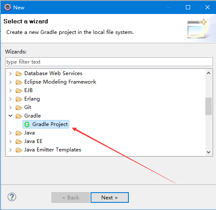Screen dimensions: 216x210
Task: Click the green Gradle Project G icon
Action: [x=27, y=124]
